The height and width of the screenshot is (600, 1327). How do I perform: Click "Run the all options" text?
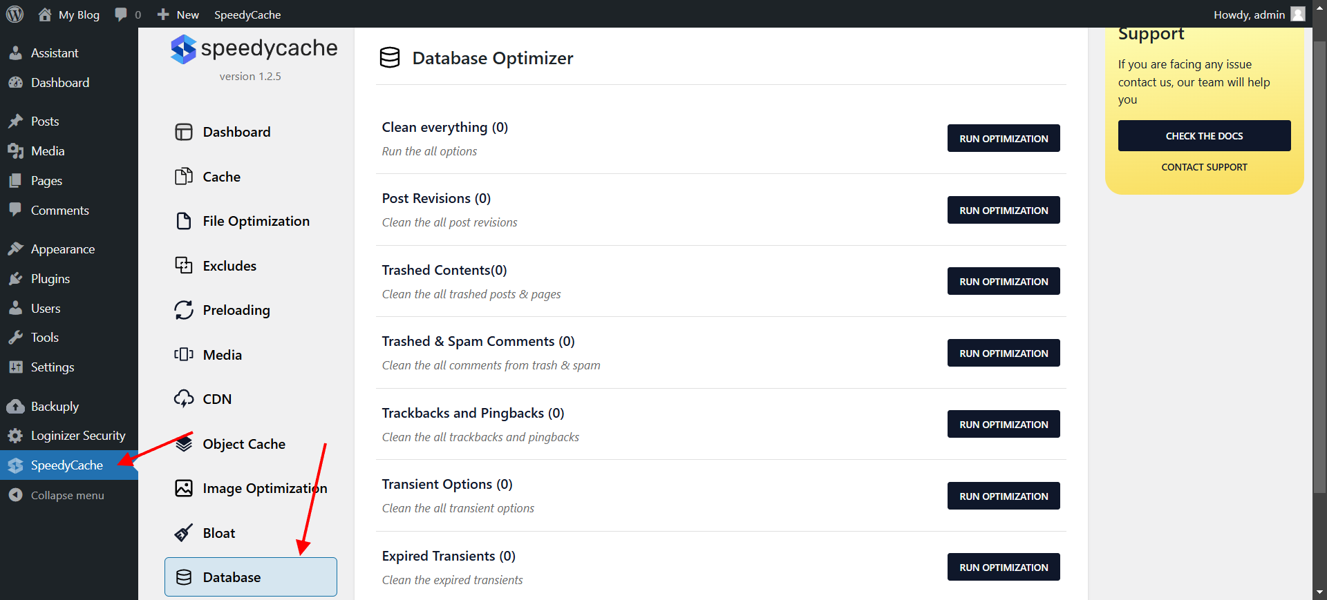coord(429,151)
